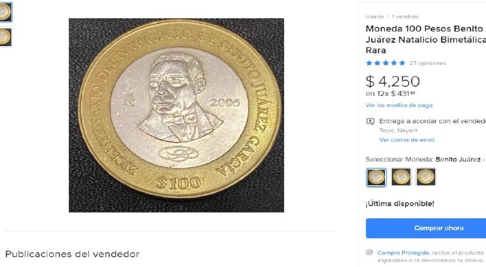
Task: Click the Tepic, Nayarit location text
Action: coord(398,131)
